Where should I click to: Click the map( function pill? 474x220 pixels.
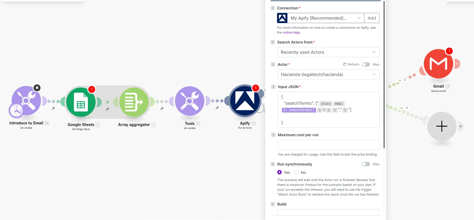(339, 103)
